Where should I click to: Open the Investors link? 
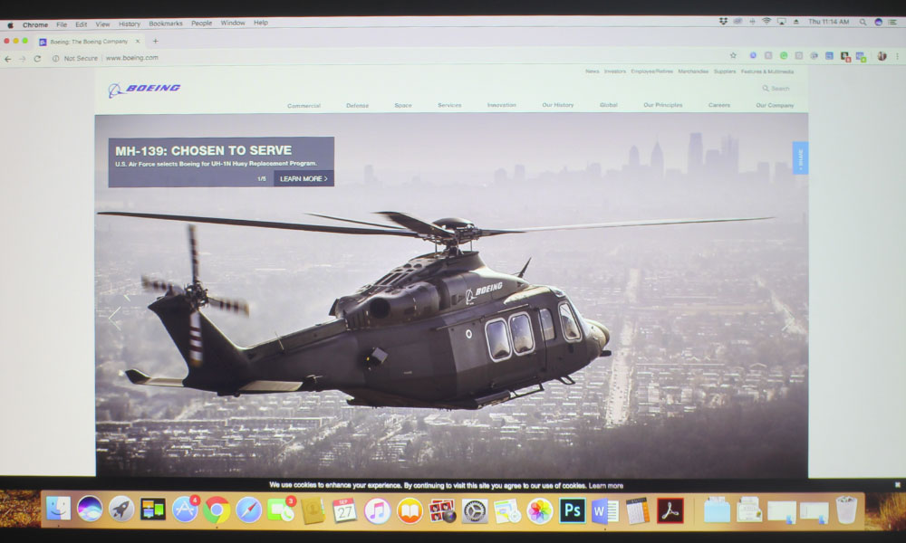point(615,71)
